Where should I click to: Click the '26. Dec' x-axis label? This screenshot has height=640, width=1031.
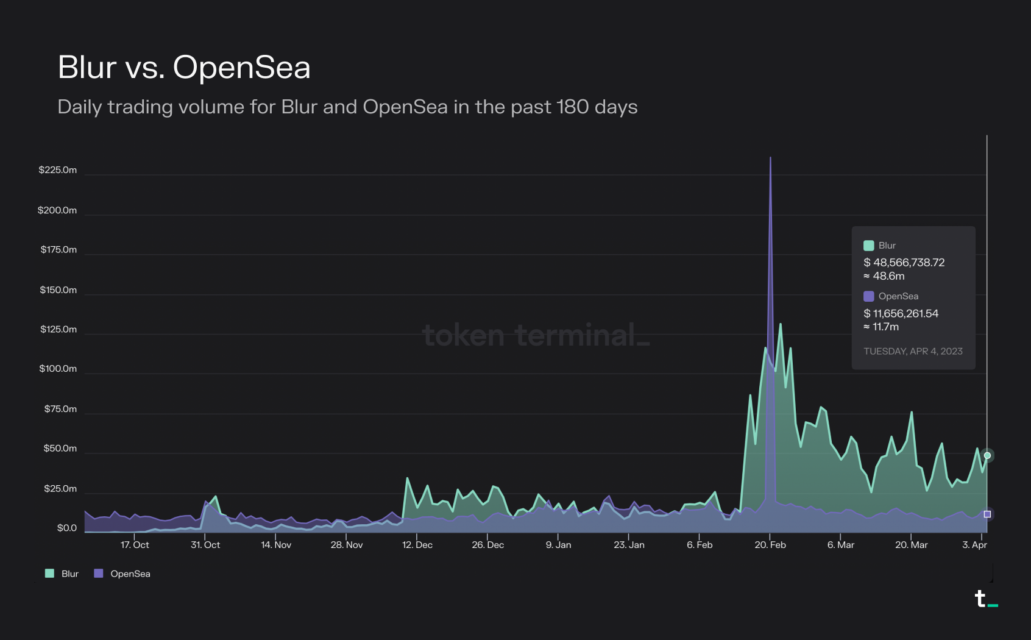(488, 545)
